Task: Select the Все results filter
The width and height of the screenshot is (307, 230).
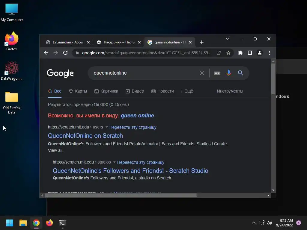Action: point(55,91)
